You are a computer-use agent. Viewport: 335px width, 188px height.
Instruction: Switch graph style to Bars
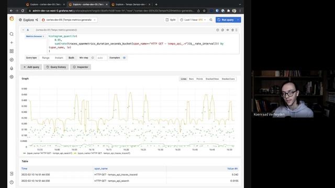191,79
